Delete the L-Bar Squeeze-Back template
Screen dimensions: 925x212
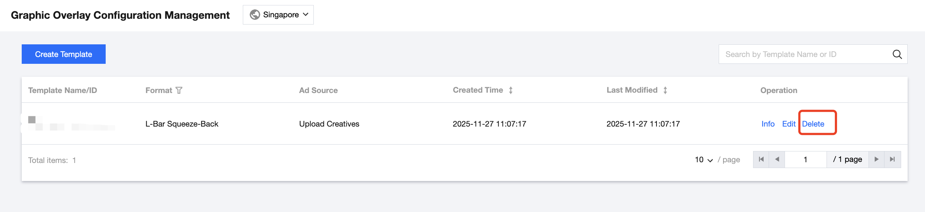click(813, 124)
